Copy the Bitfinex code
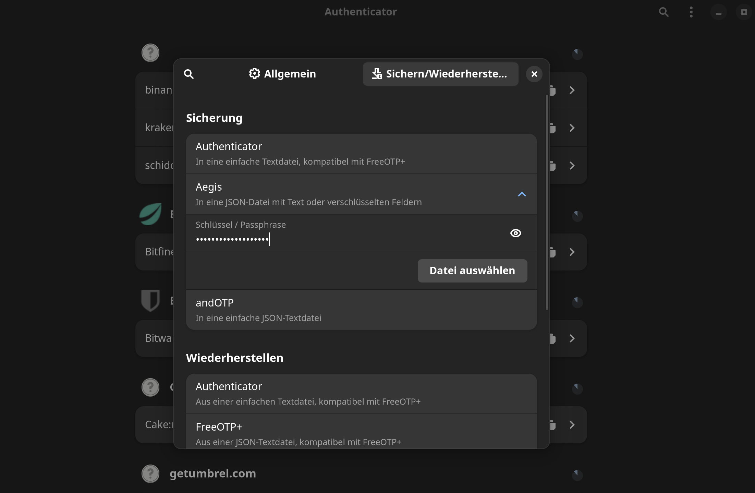Viewport: 755px width, 493px height. (553, 252)
